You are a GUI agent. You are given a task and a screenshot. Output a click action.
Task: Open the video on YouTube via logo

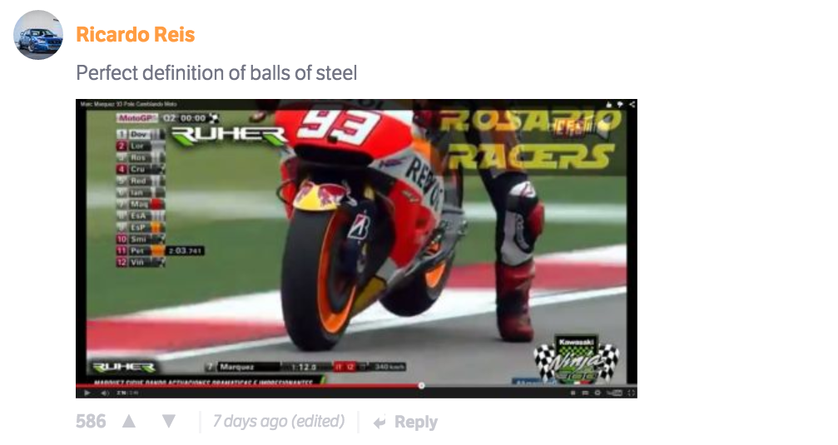tap(615, 393)
